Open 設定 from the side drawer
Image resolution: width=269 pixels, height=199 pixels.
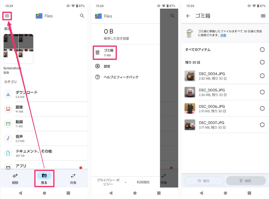(107, 66)
